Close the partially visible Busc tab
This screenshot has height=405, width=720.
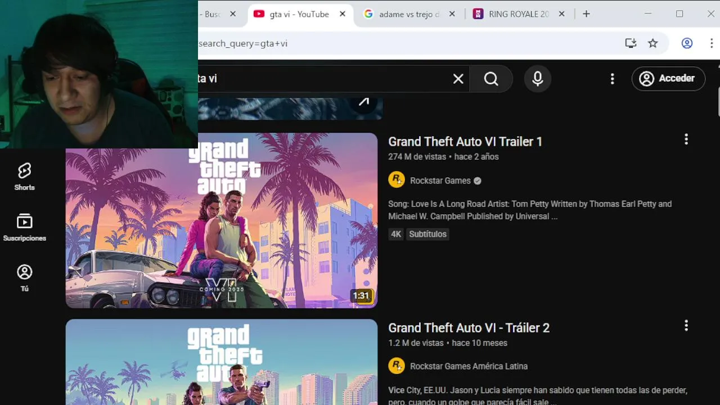[x=233, y=14]
